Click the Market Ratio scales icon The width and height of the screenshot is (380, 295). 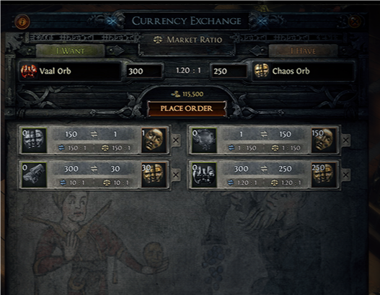tap(158, 40)
